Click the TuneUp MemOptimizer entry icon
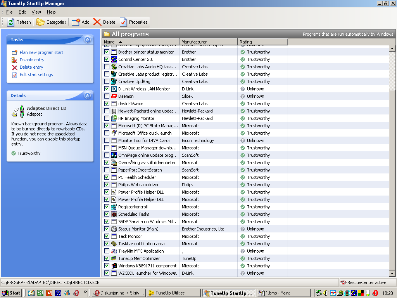This screenshot has width=397, height=298. tap(114, 258)
